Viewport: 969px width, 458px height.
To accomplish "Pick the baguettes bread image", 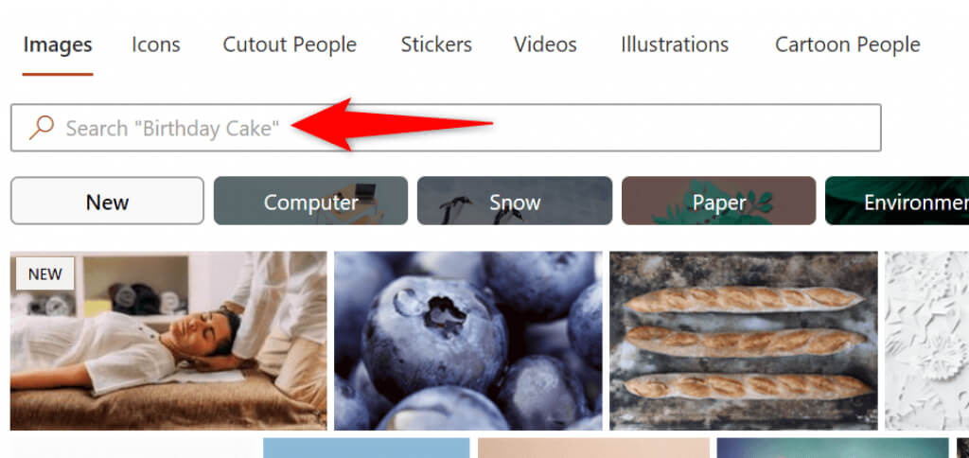I will (x=744, y=341).
